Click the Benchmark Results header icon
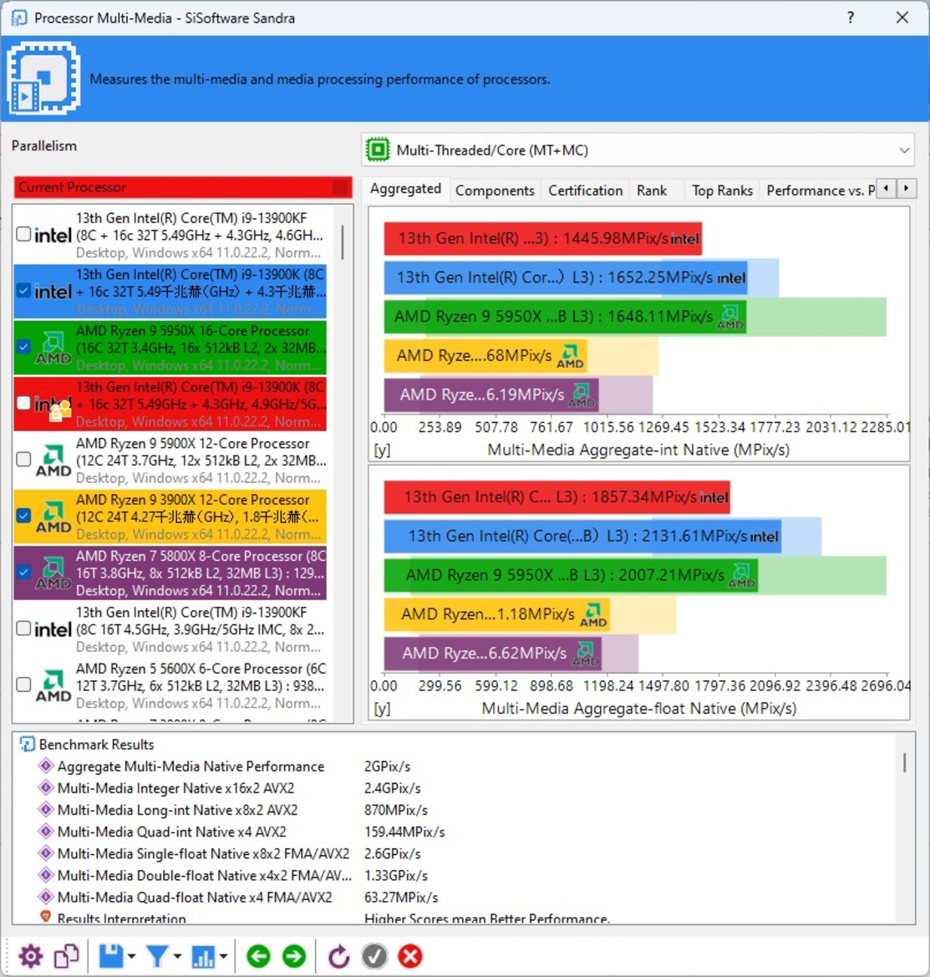The height and width of the screenshot is (977, 930). coord(27,744)
